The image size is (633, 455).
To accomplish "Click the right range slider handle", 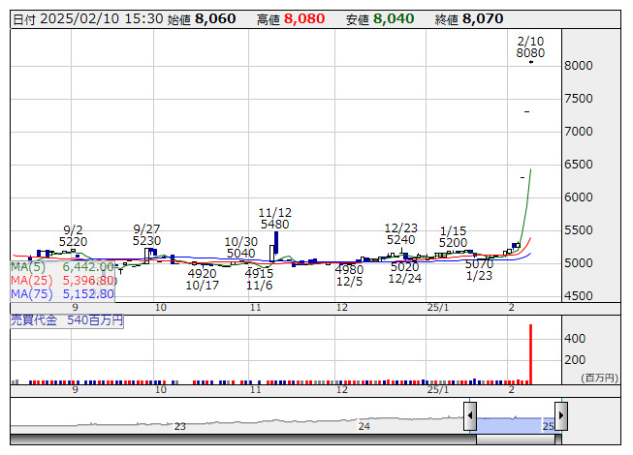I will click(x=560, y=417).
